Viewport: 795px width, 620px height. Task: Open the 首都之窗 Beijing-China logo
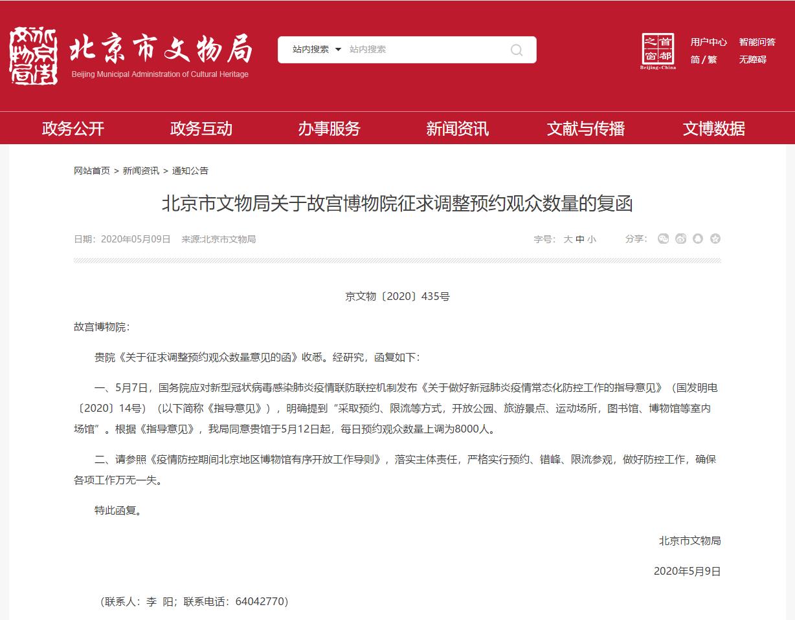pos(658,51)
